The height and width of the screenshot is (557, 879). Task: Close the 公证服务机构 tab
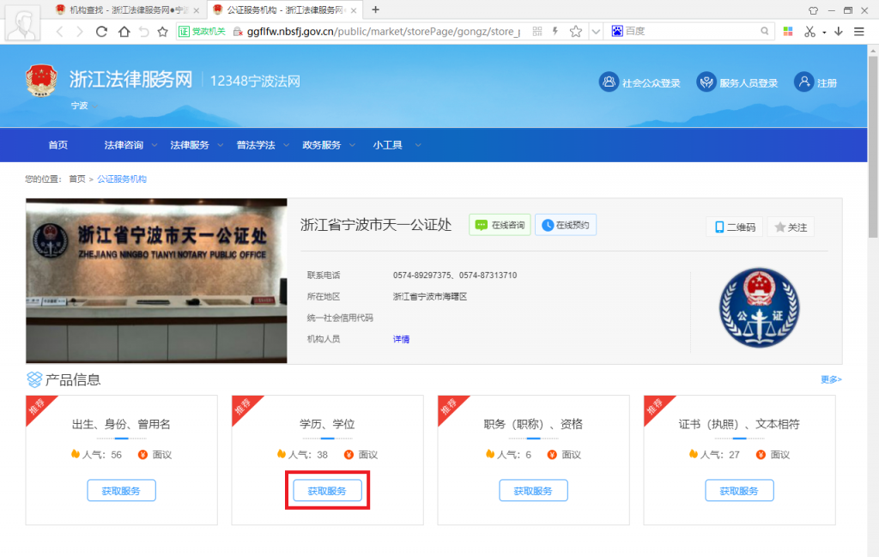[x=354, y=10]
